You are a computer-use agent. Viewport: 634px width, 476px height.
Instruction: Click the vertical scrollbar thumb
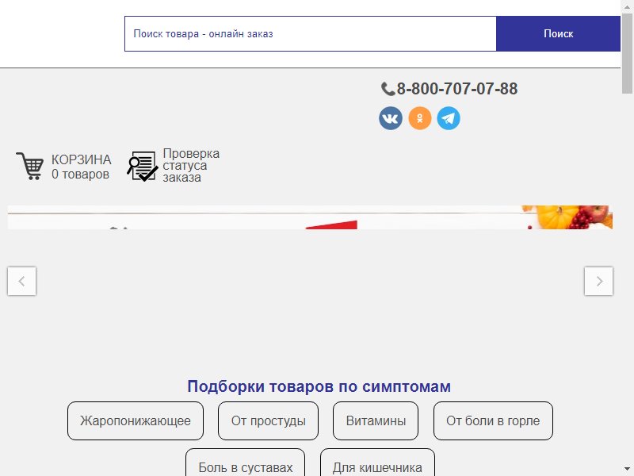(627, 52)
